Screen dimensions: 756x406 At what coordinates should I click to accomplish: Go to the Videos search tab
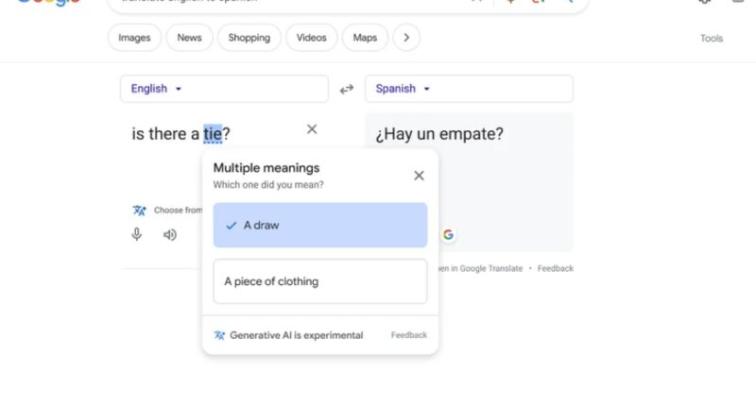click(x=311, y=38)
